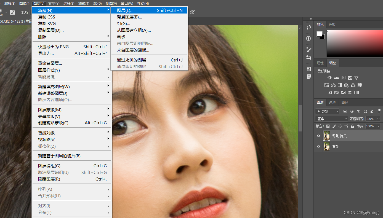Add a Color Lookup adjustment
Image resolution: width=383 pixels, height=218 pixels.
click(x=360, y=85)
